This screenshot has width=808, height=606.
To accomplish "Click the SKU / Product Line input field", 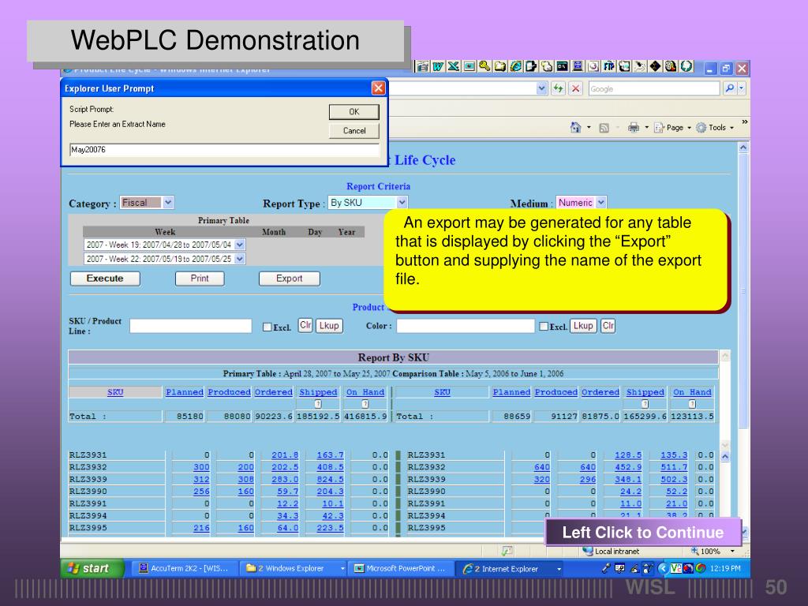I will click(190, 326).
